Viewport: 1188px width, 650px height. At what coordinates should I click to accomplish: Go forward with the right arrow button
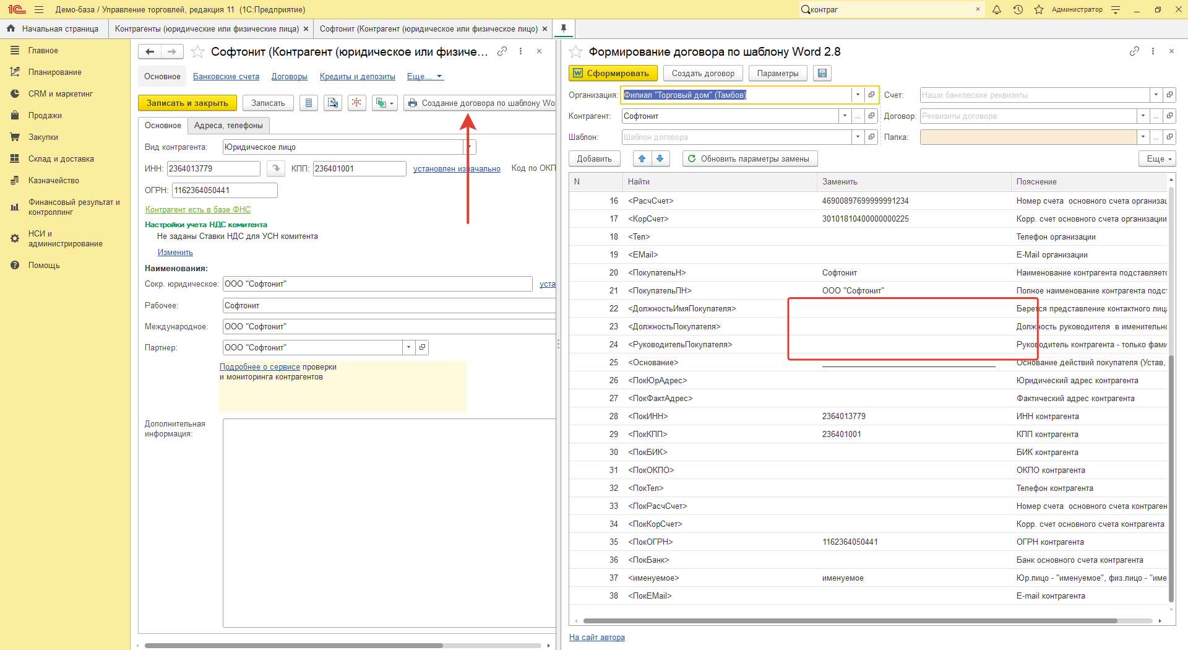tap(172, 51)
